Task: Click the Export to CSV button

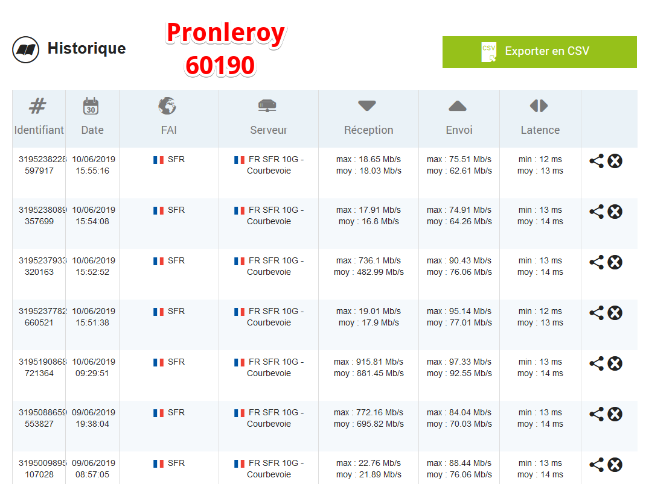Action: 539,52
